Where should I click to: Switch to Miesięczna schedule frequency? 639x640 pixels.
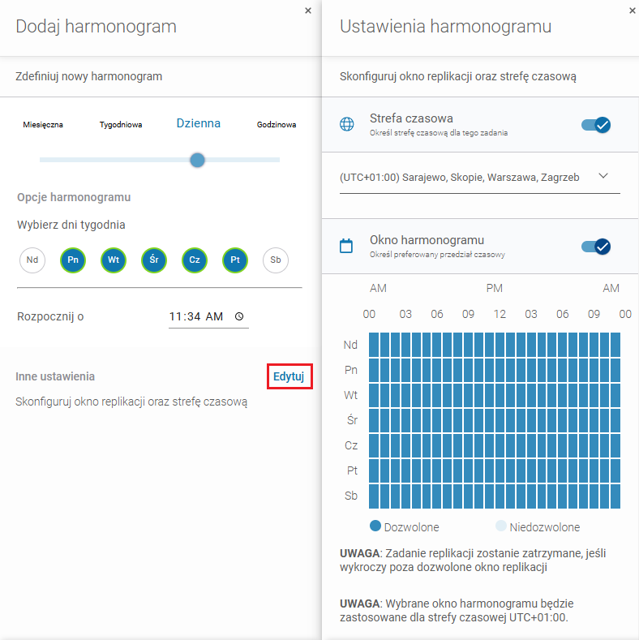click(43, 125)
